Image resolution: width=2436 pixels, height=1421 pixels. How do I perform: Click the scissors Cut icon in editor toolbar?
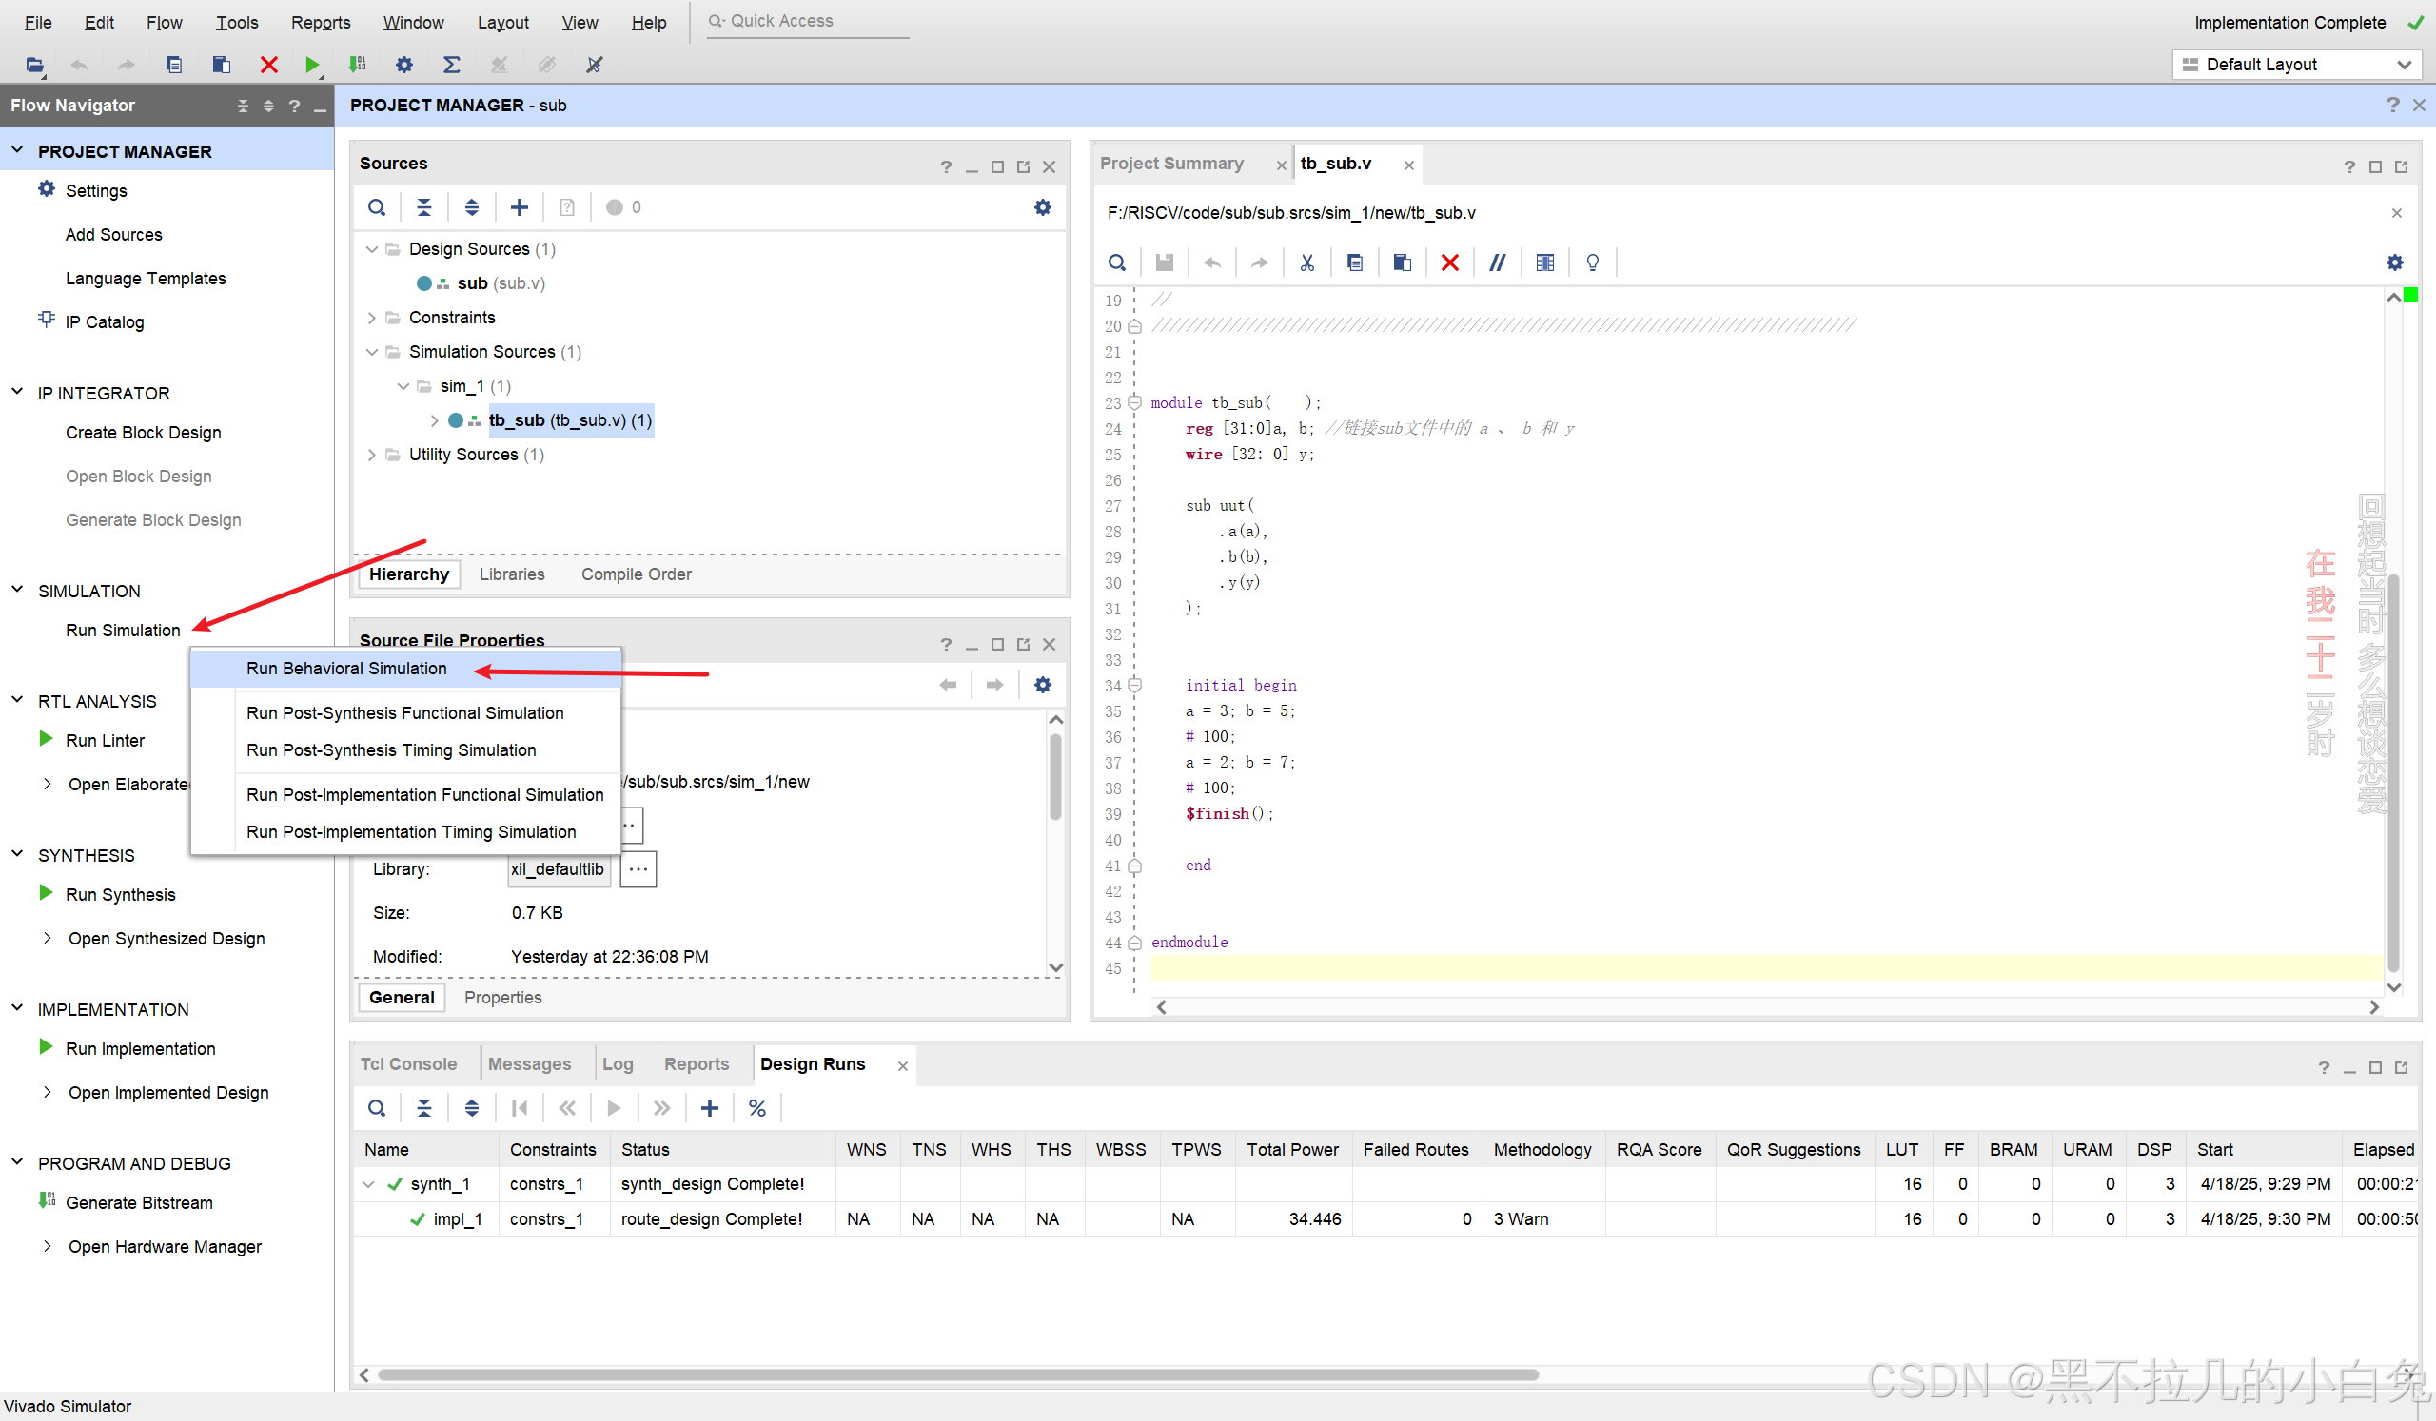pos(1306,263)
